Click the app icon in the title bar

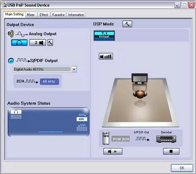[4, 5]
